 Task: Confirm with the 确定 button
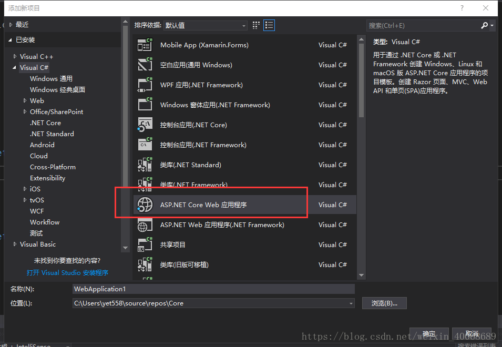click(x=429, y=333)
